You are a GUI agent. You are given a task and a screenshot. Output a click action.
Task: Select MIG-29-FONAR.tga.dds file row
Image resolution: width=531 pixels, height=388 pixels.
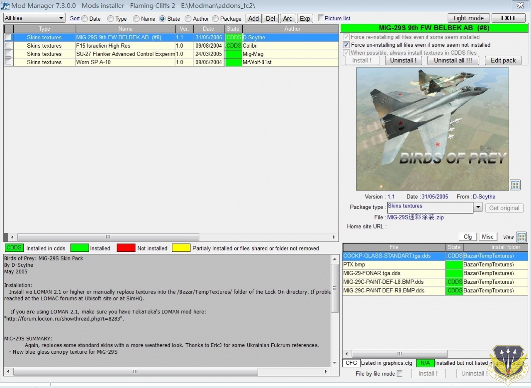pos(435,273)
